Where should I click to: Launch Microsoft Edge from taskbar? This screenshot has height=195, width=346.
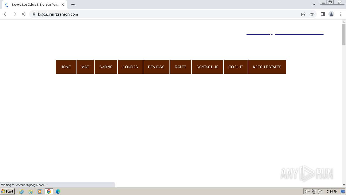coord(58,191)
